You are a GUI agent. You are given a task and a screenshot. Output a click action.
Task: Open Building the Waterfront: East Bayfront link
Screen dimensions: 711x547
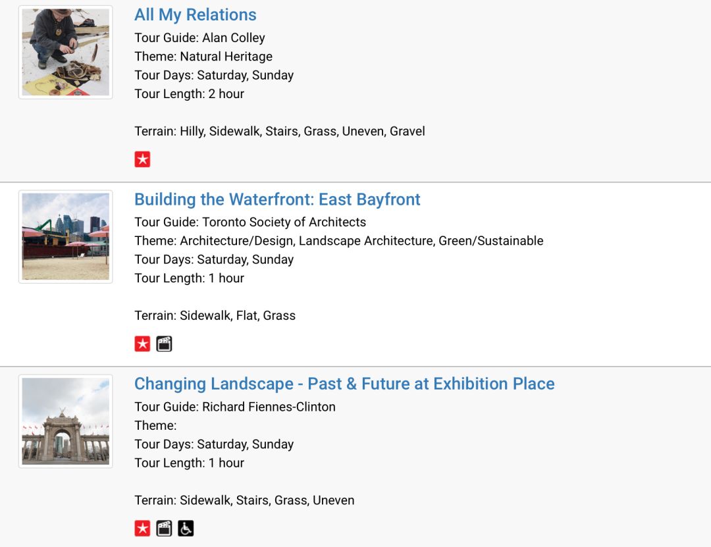pyautogui.click(x=278, y=199)
